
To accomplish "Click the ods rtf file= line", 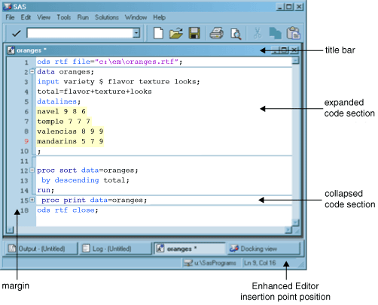I will point(110,62).
